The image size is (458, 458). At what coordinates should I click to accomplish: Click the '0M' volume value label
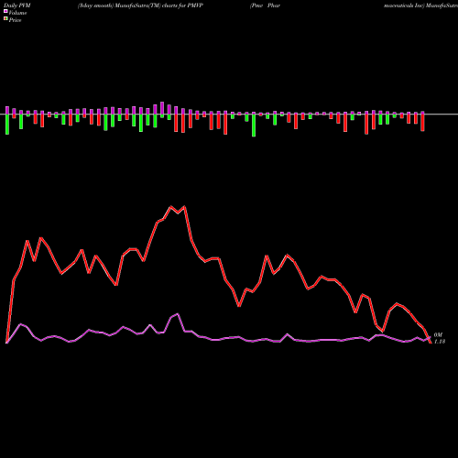tap(438, 335)
